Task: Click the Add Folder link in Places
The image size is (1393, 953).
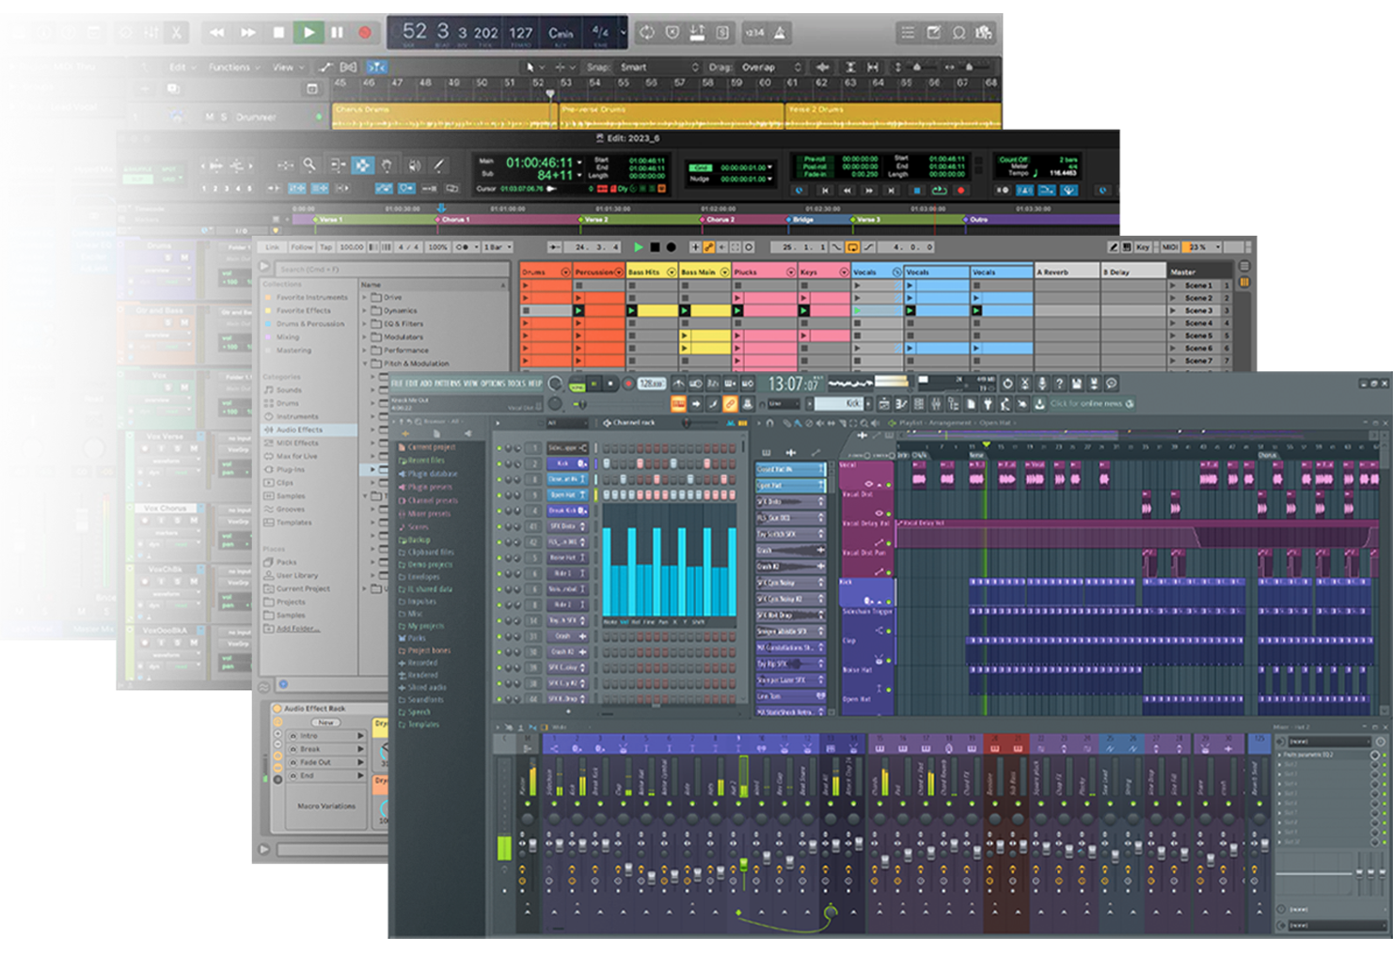Action: pyautogui.click(x=296, y=629)
